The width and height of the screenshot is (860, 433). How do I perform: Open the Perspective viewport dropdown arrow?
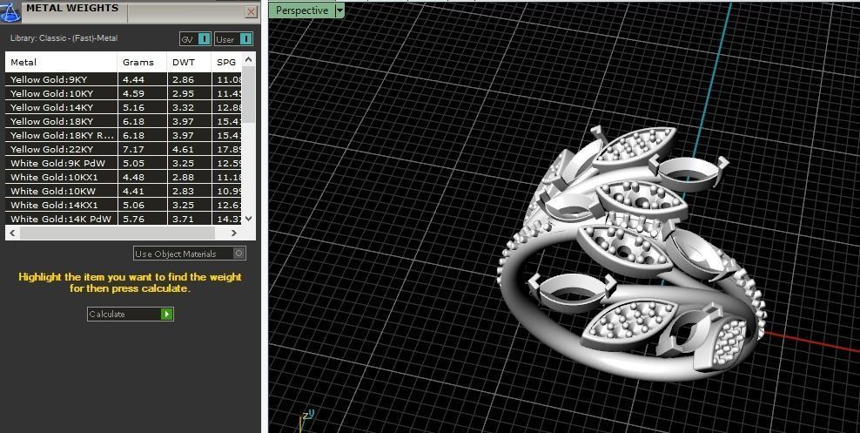(339, 10)
